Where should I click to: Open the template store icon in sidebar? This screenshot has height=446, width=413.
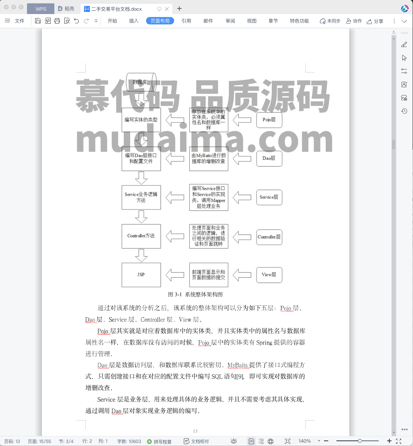[x=404, y=98]
